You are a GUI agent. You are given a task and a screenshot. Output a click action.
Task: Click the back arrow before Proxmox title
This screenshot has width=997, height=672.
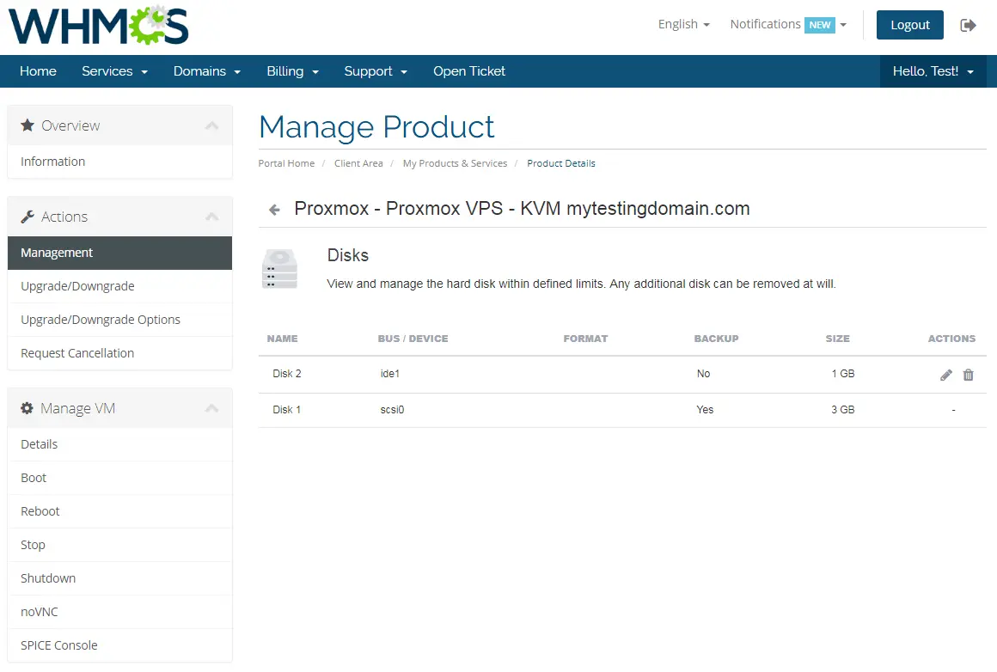tap(274, 209)
